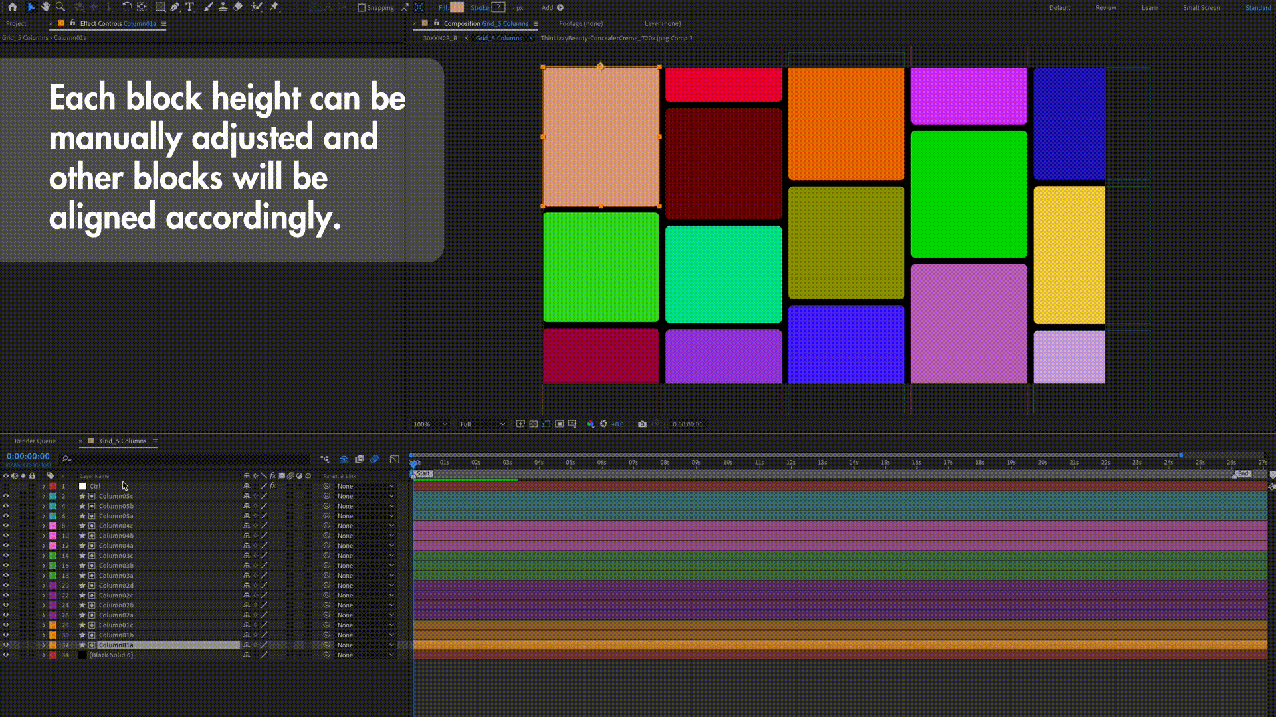
Task: Select the Column03b layer
Action: point(116,566)
